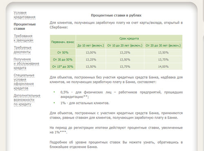Click the От 15* до 30% row label
204x151 pixels.
pos(63,67)
